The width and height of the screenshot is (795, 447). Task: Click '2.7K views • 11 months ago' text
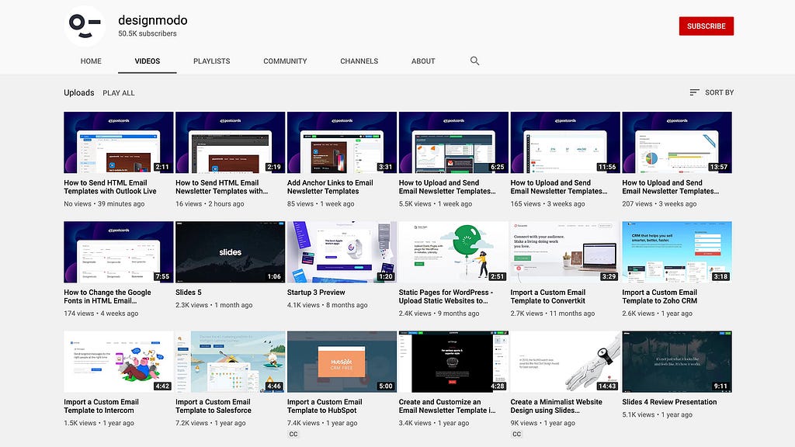tap(553, 314)
